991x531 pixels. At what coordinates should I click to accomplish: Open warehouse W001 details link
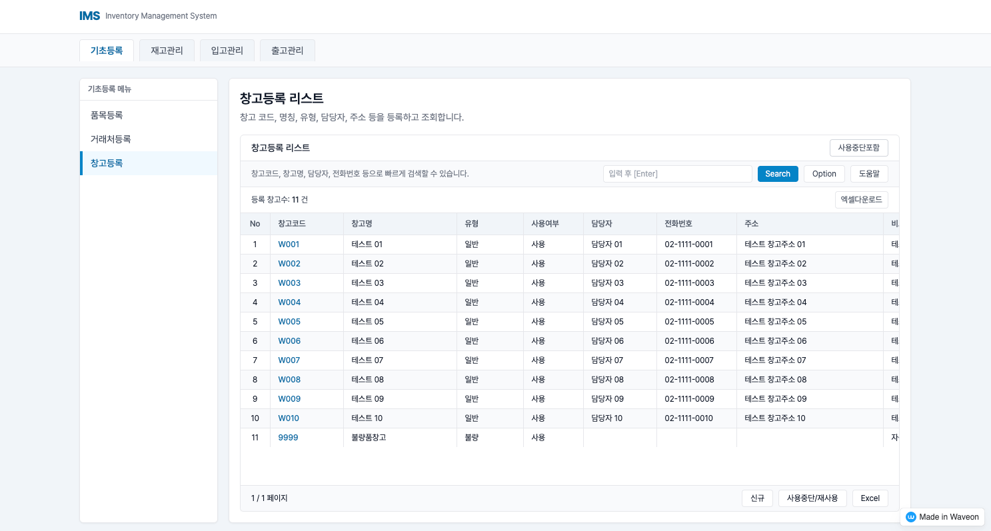coord(288,244)
